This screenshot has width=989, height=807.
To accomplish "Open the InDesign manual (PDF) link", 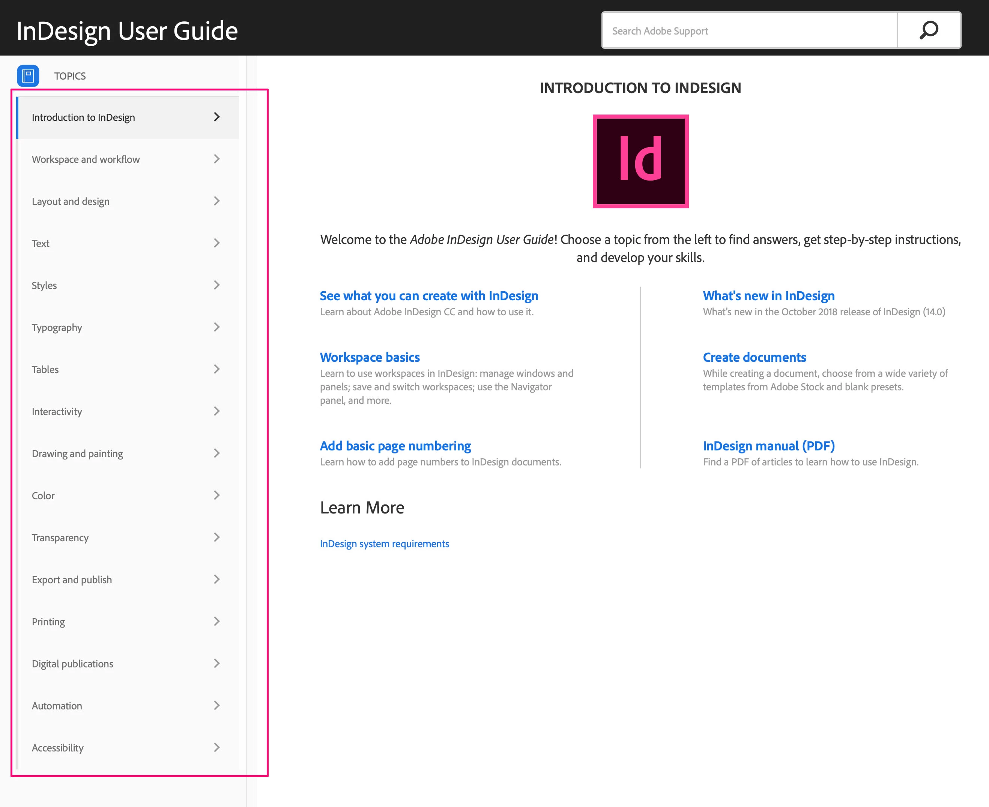I will point(768,446).
